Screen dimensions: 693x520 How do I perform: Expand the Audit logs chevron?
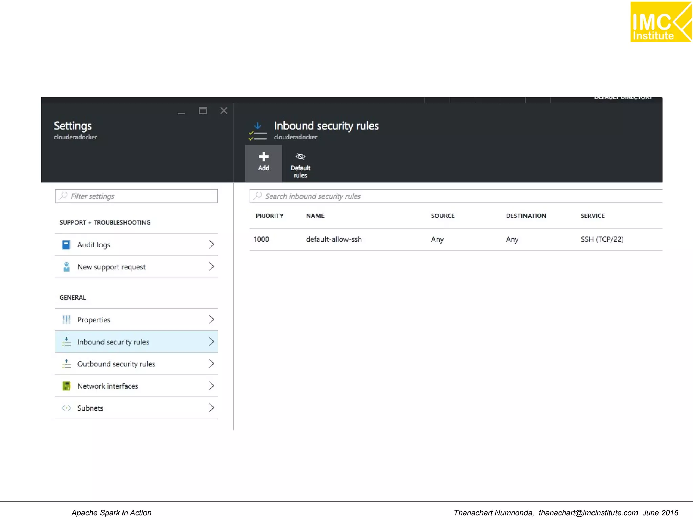click(211, 245)
